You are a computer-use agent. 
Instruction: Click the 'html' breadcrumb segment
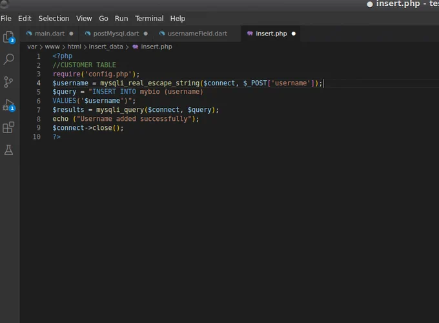coord(74,47)
